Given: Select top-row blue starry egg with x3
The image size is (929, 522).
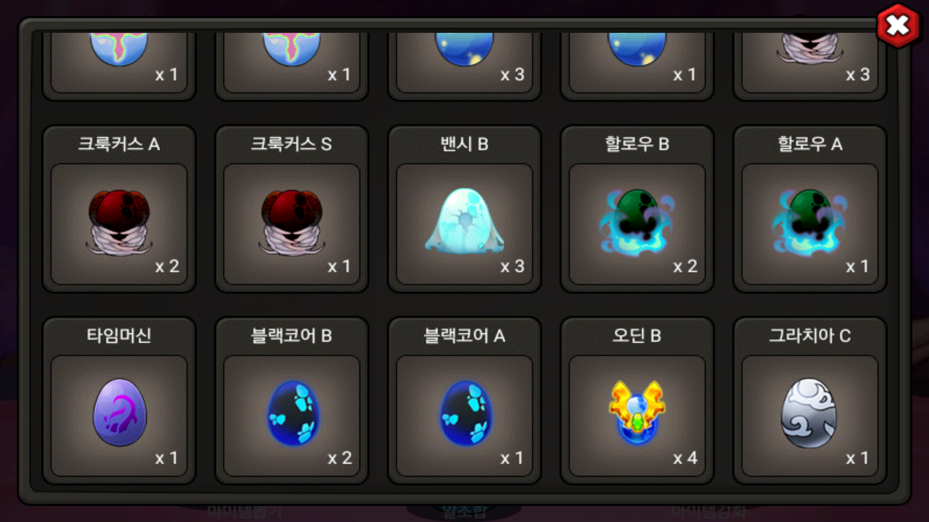Looking at the screenshot, I should pyautogui.click(x=464, y=62).
